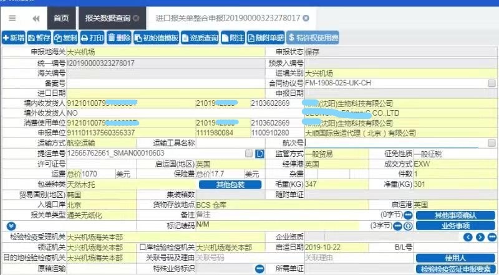Expand the double-chevron section below 报关单类型

[9, 225]
